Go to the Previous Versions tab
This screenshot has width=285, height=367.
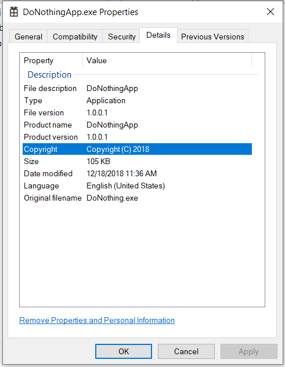pyautogui.click(x=212, y=37)
